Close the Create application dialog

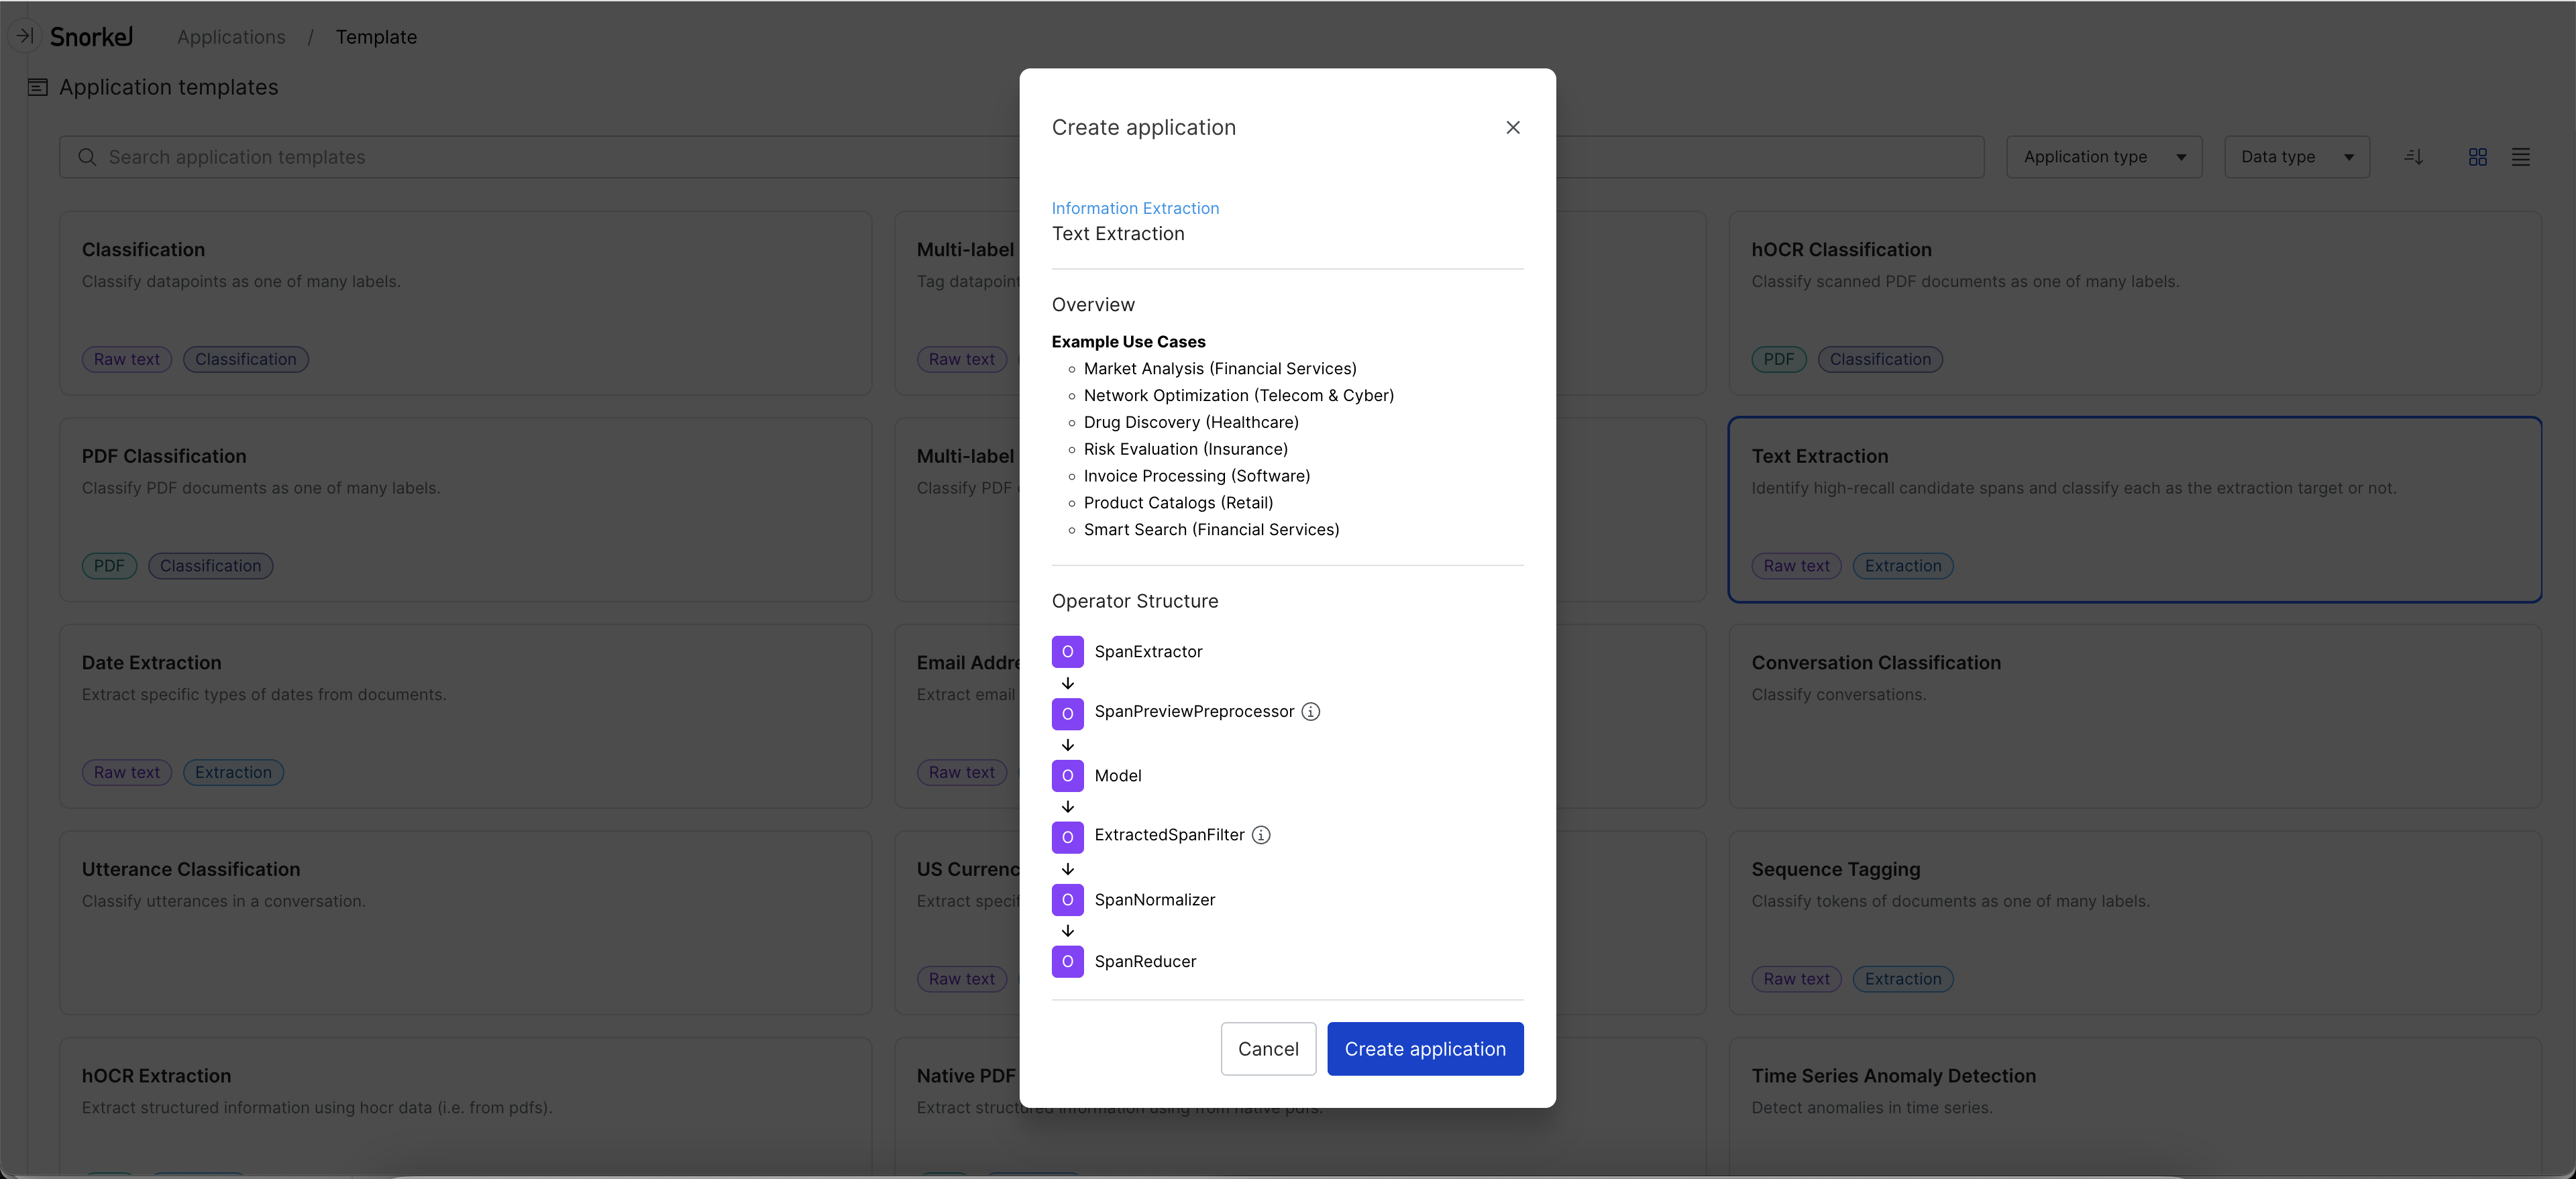click(1512, 127)
